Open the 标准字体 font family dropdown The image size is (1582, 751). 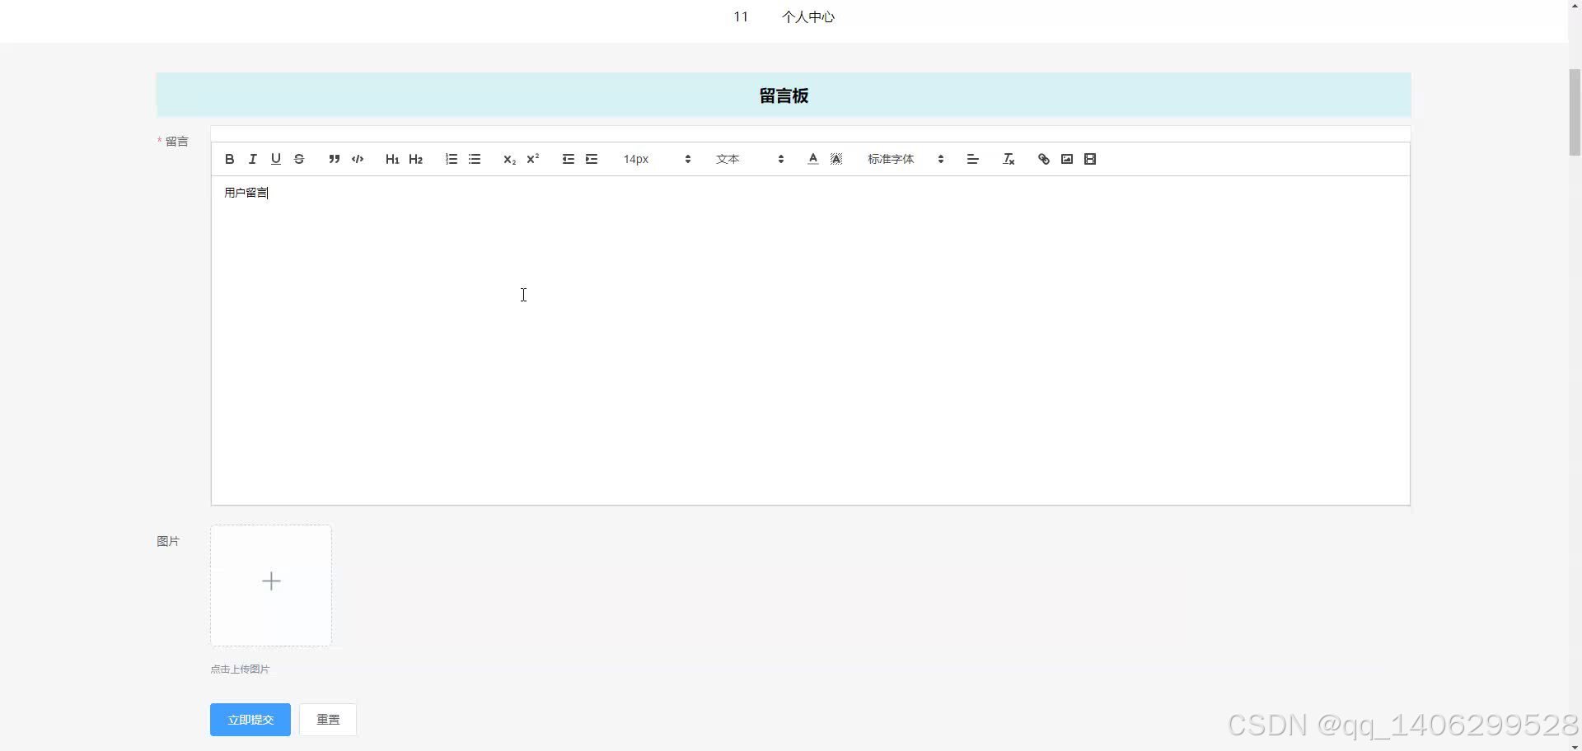tap(906, 159)
